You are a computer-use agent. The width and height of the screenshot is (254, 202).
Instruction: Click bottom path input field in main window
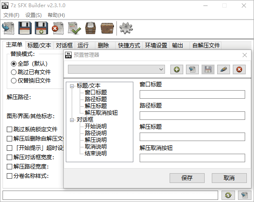tap(110, 195)
